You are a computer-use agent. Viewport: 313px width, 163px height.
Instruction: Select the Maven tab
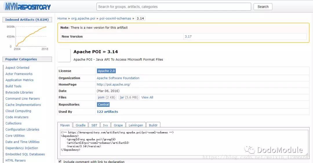[x=65, y=125]
